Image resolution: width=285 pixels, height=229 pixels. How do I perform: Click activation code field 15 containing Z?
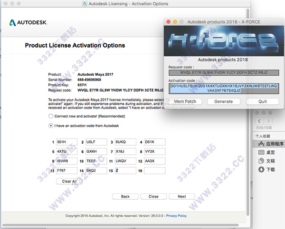pos(125,170)
